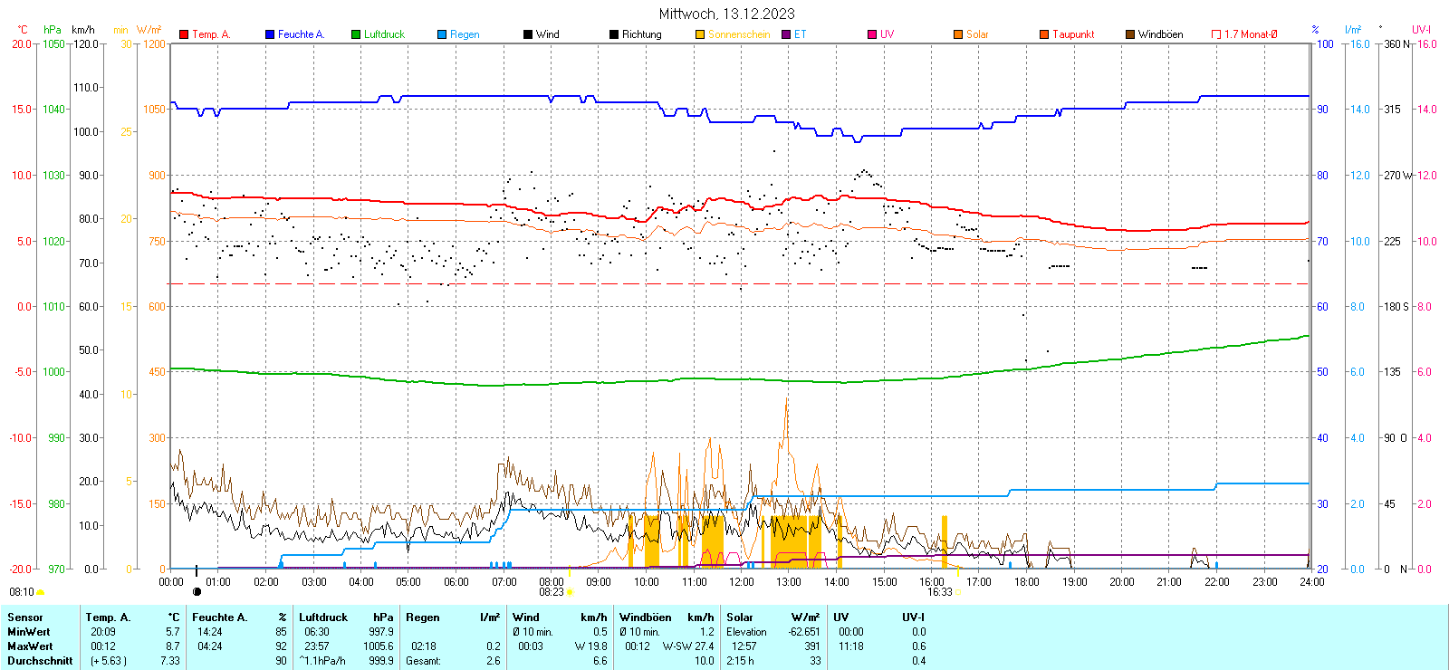Click the sun icon beside 08:10
1449x670 pixels.
[x=41, y=592]
